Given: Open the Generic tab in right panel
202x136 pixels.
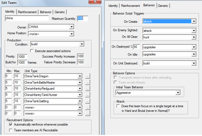Looking at the screenshot, I should [x=163, y=5].
